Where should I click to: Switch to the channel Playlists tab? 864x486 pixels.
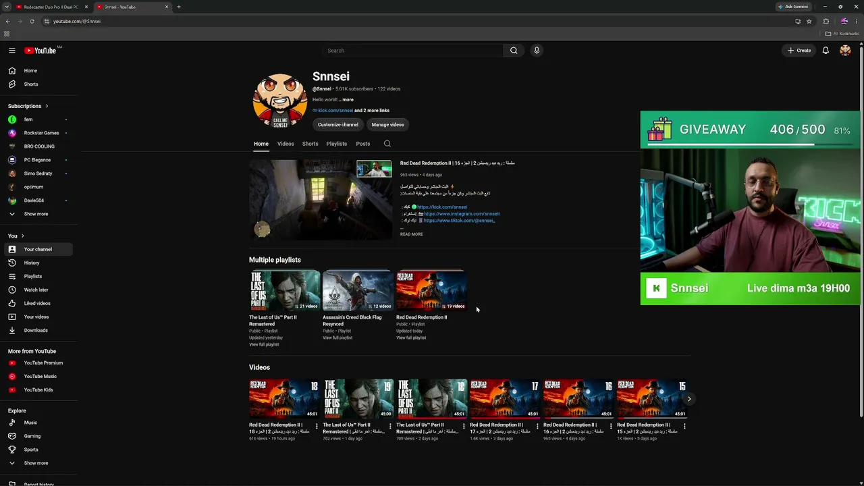point(337,144)
